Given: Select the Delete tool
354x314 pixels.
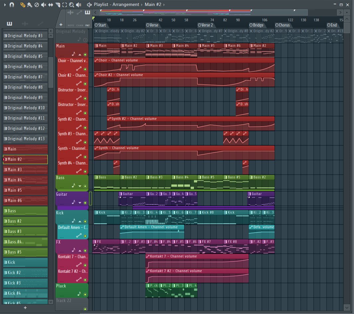Looking at the screenshot, I should 37,5.
